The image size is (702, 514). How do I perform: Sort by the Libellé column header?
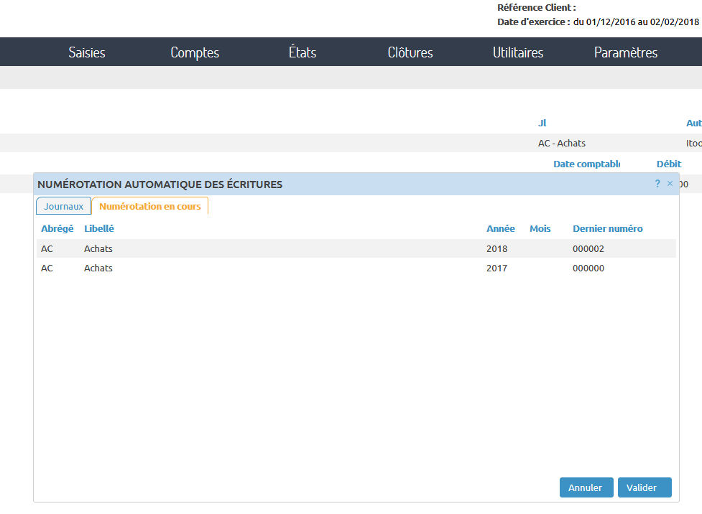[x=99, y=229]
